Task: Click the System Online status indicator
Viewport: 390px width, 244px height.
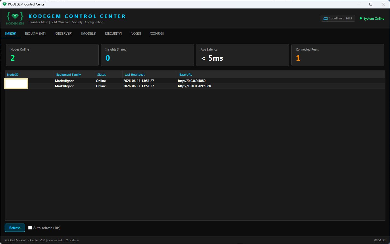Action: (x=372, y=19)
